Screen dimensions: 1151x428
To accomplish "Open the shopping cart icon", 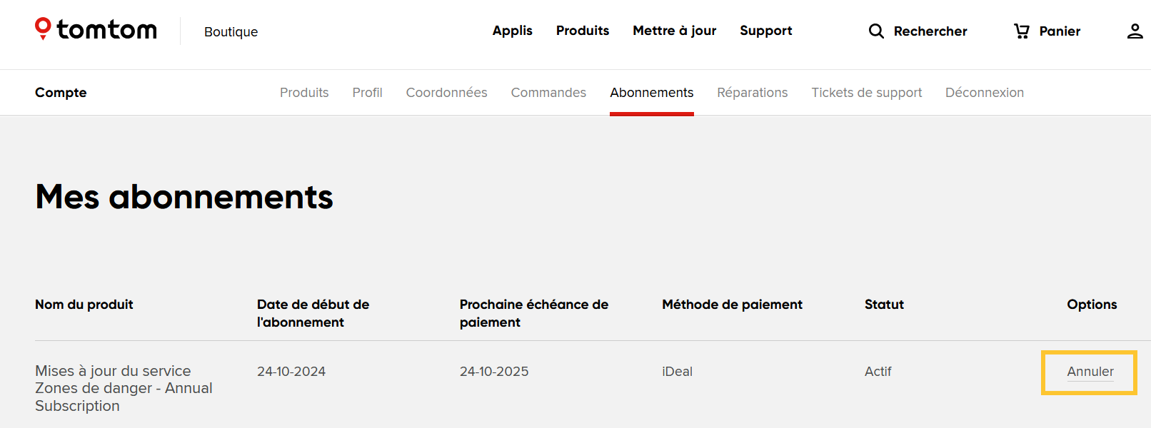I will point(1022,31).
